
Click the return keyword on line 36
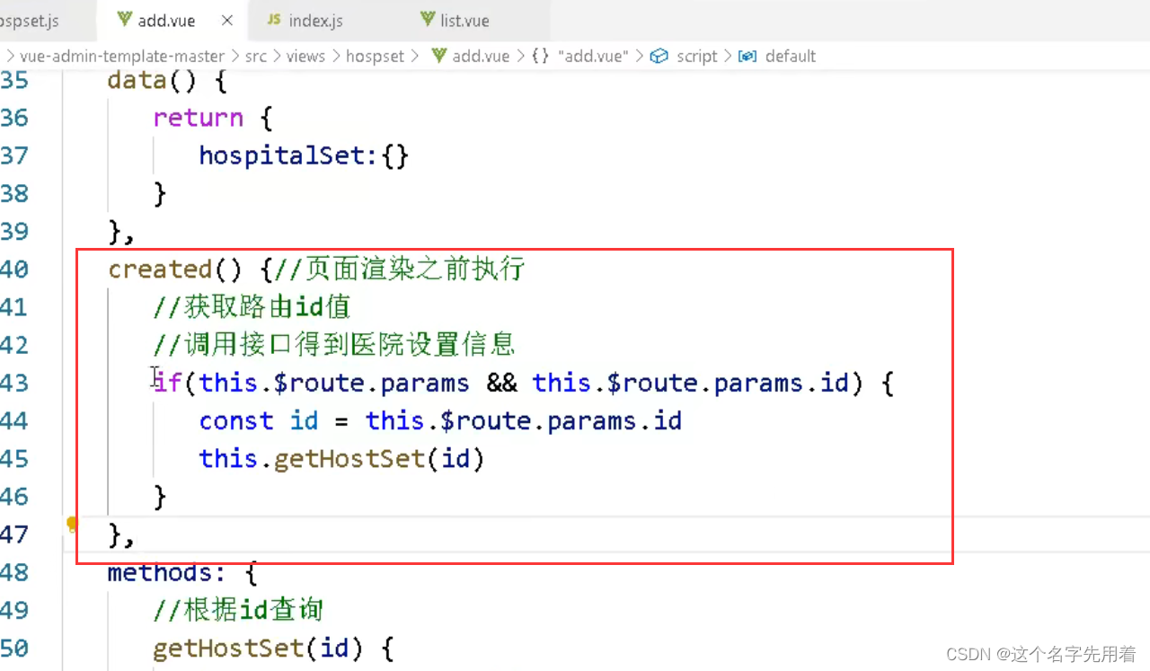(198, 118)
